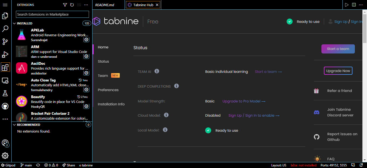Follow Start a team arrow link

pos(268,72)
